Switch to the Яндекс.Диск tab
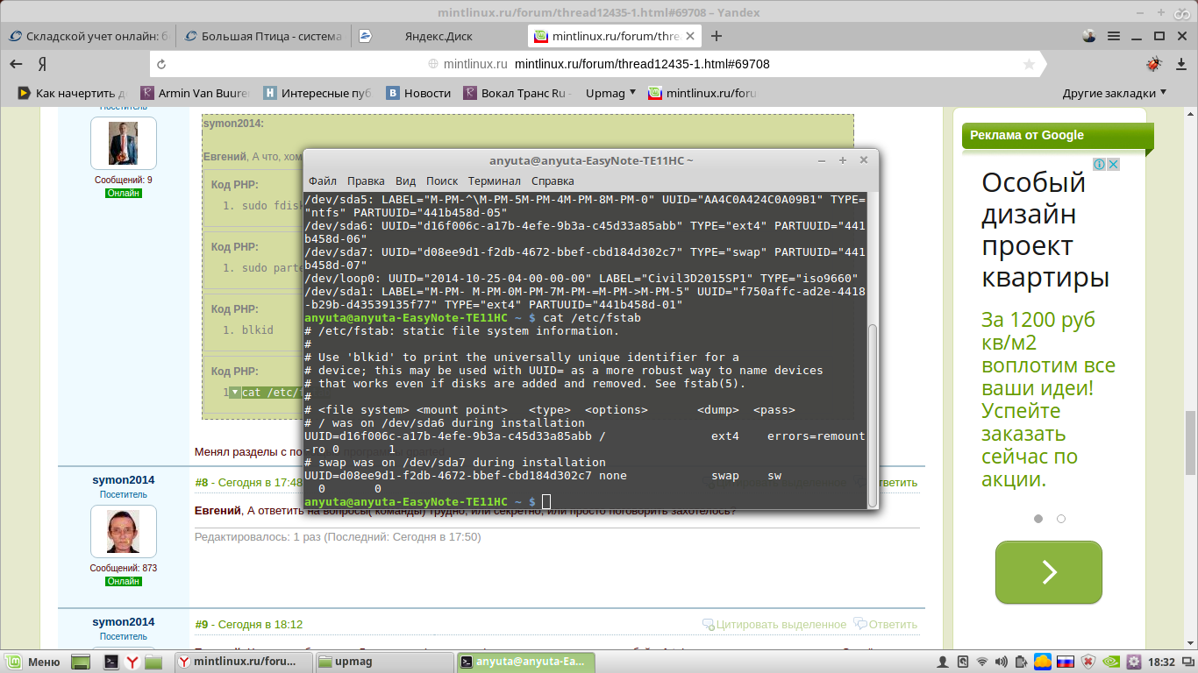Image resolution: width=1198 pixels, height=673 pixels. coord(439,36)
